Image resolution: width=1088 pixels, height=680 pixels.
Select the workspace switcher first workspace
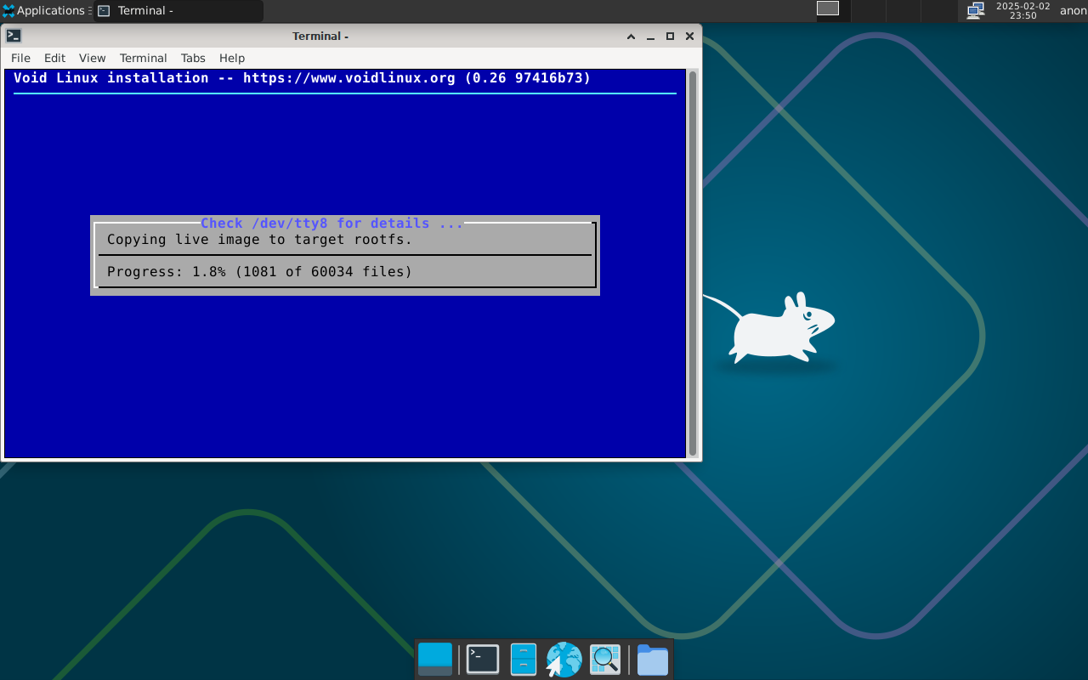[x=828, y=8]
